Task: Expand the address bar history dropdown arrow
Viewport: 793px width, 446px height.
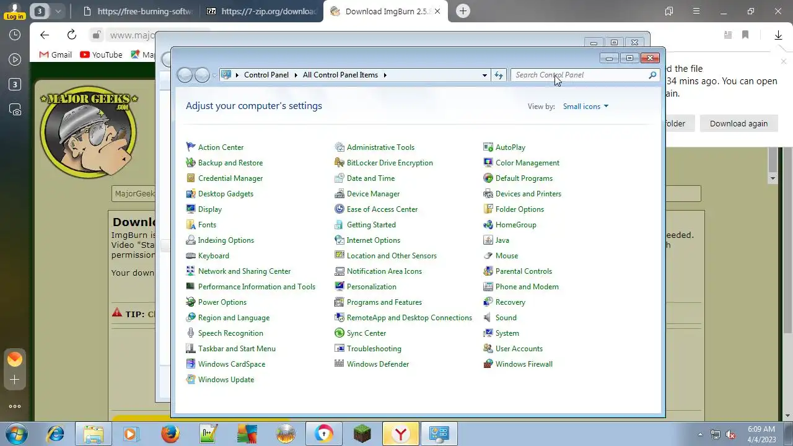Action: click(484, 75)
